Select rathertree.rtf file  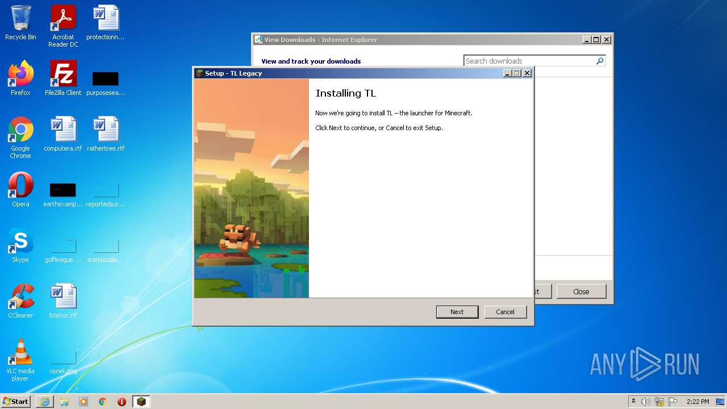(106, 134)
